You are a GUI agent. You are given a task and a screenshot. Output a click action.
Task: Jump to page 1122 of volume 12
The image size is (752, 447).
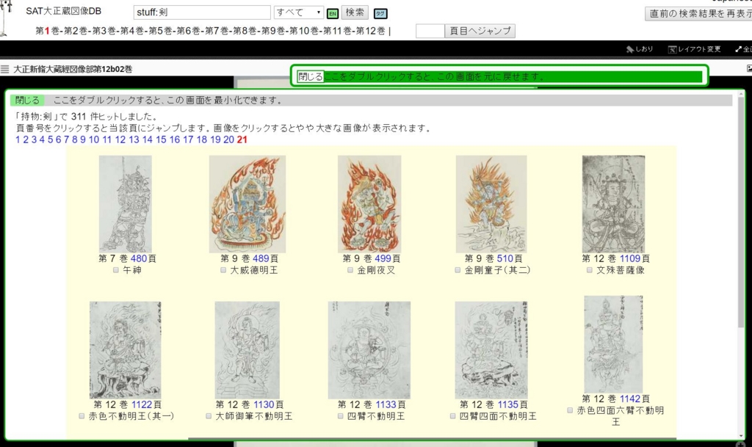click(x=142, y=405)
